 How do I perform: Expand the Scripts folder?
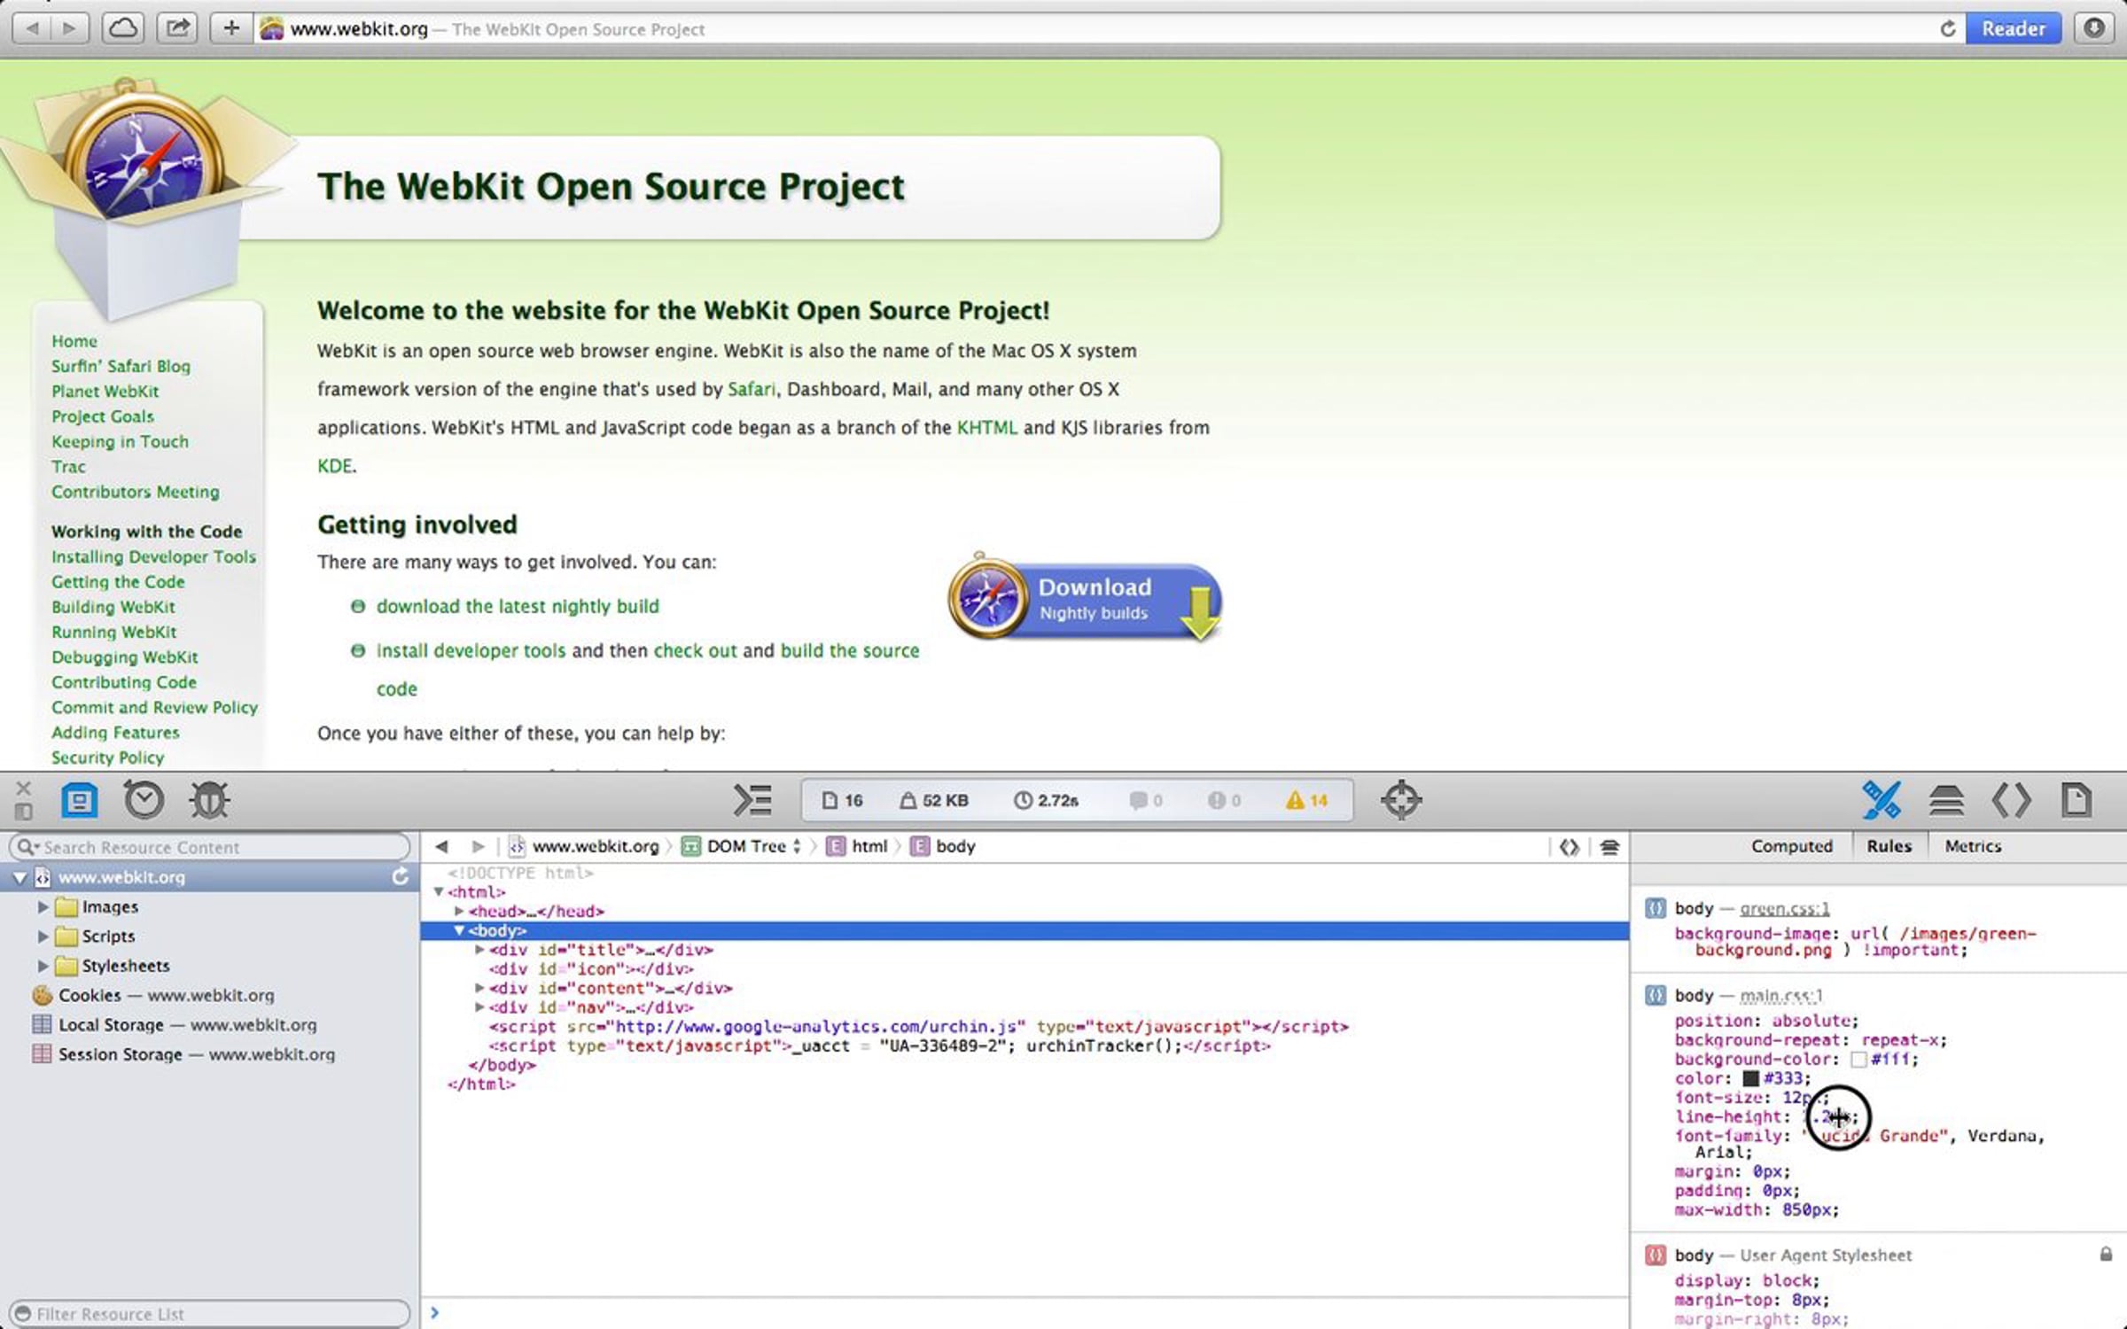pyautogui.click(x=43, y=936)
